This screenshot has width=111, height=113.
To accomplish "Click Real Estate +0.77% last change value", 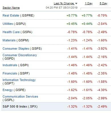I will (72, 15).
